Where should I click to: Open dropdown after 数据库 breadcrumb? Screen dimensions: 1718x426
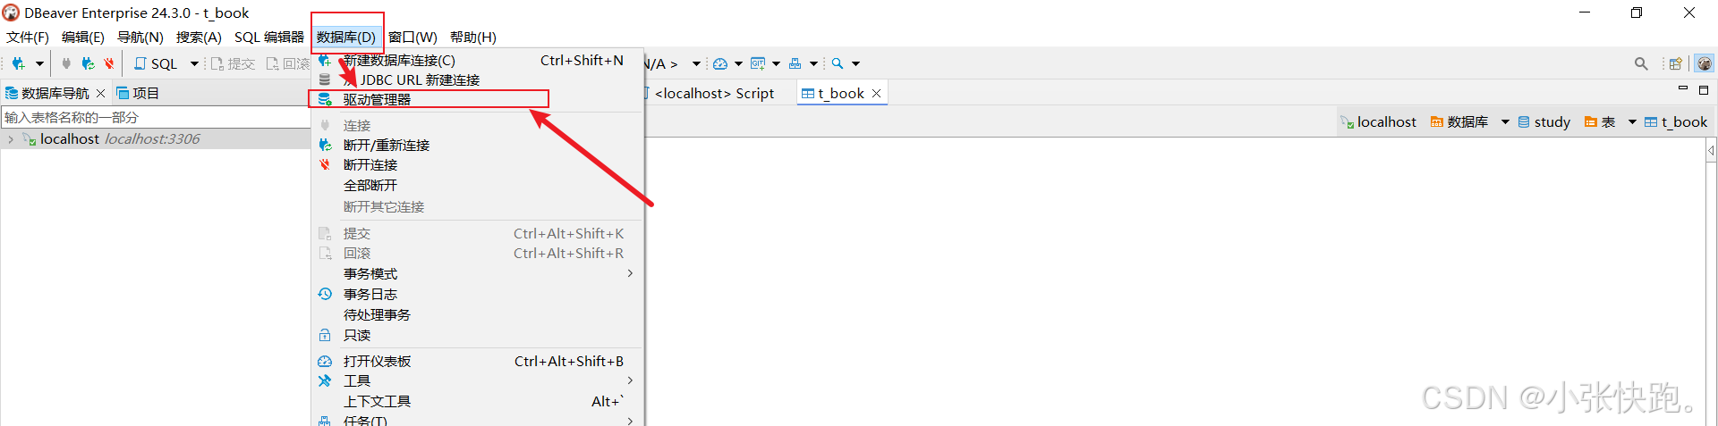pyautogui.click(x=1505, y=121)
